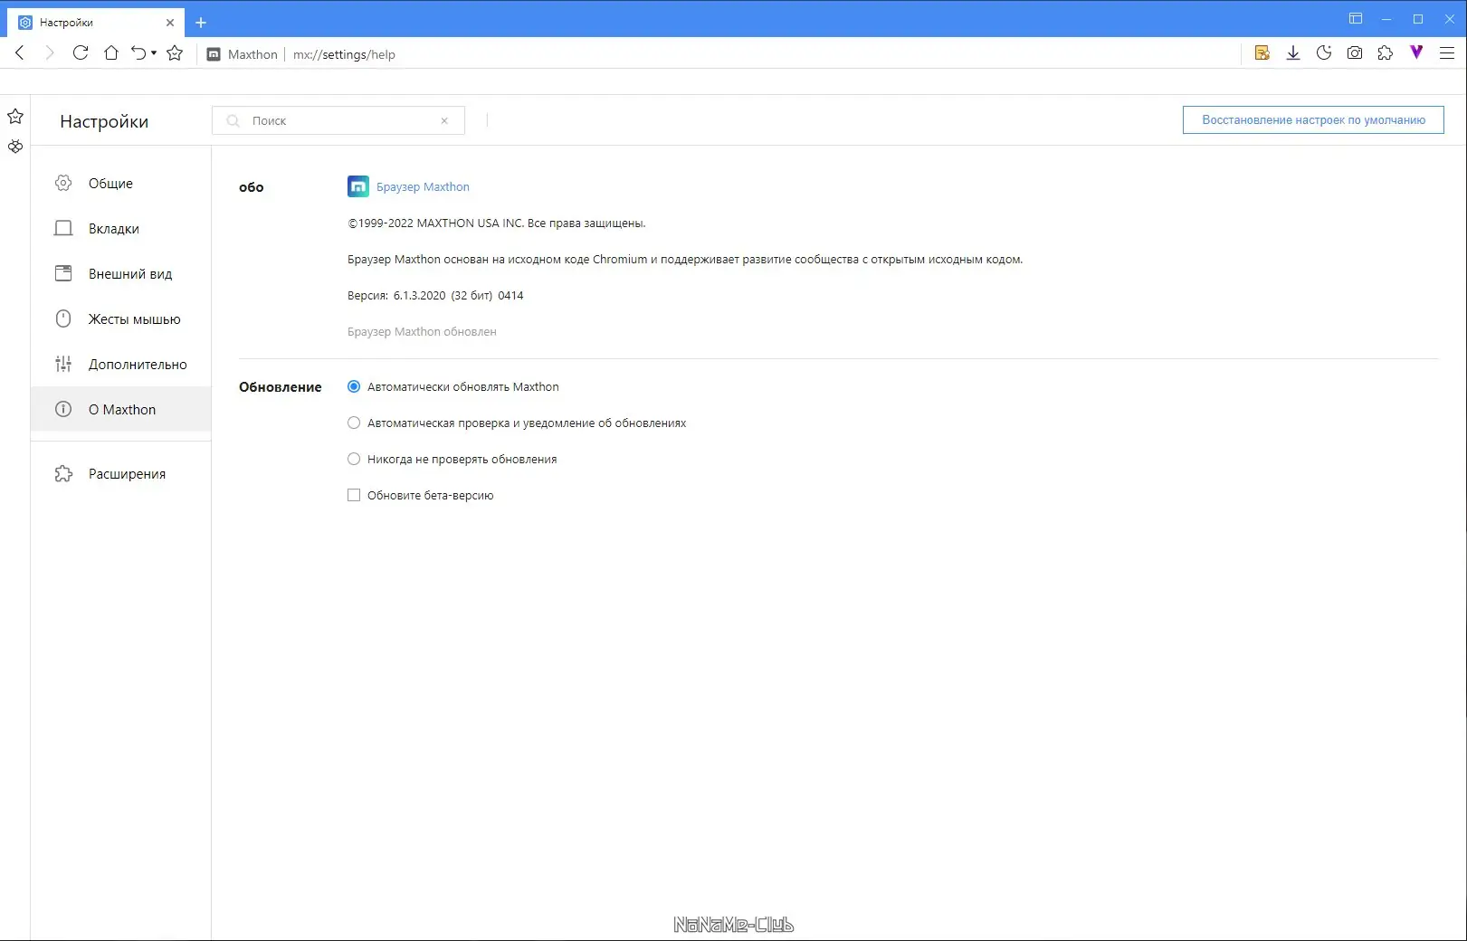
Task: Click the split screen icon in title bar
Action: 1356,19
